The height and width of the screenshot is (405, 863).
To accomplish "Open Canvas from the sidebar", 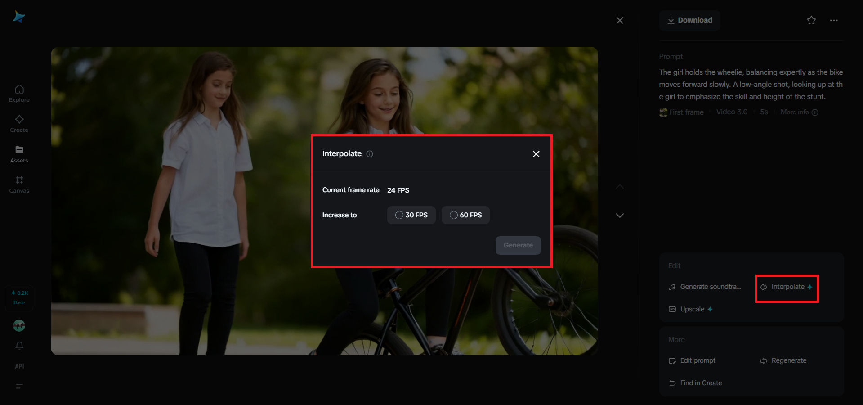I will [x=19, y=184].
